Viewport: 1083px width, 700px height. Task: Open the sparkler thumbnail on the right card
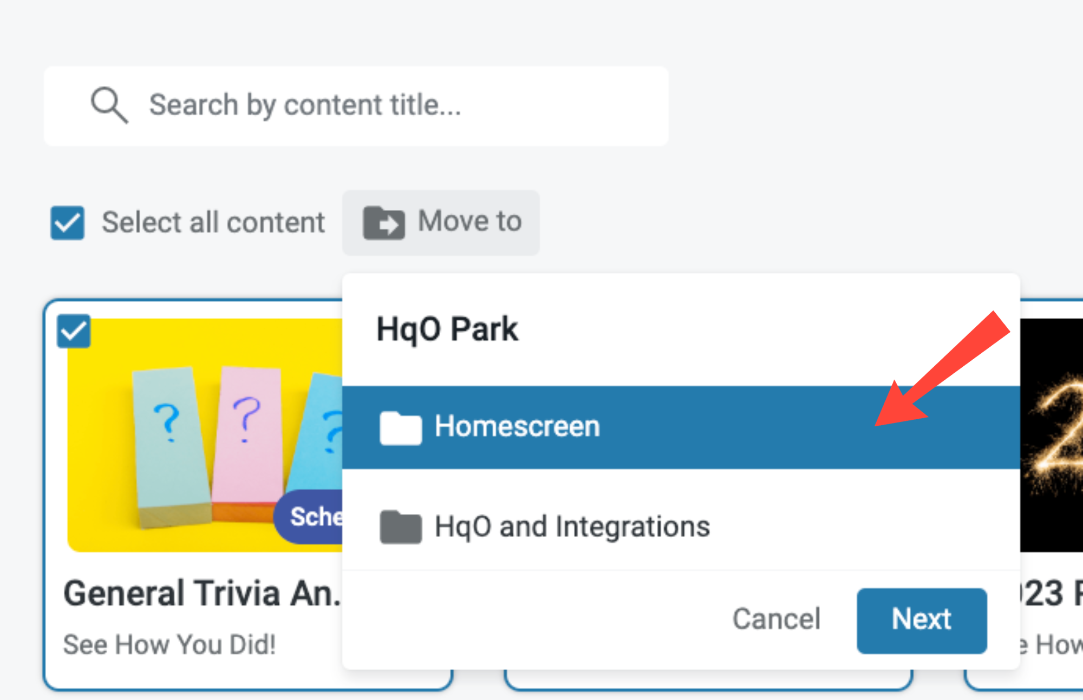pyautogui.click(x=1052, y=433)
